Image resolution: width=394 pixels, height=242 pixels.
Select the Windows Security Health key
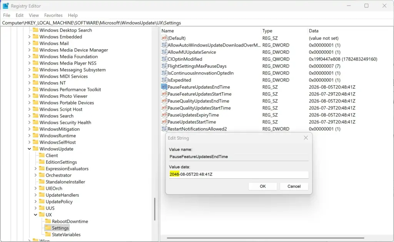65,123
